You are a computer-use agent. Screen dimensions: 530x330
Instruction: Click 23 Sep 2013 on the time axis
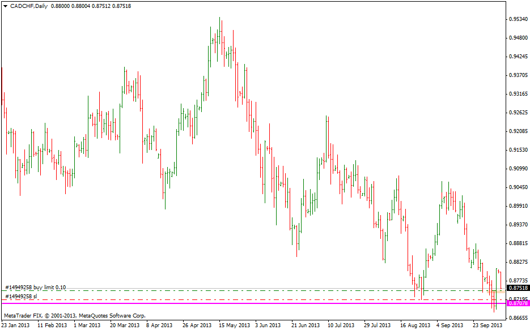point(487,325)
